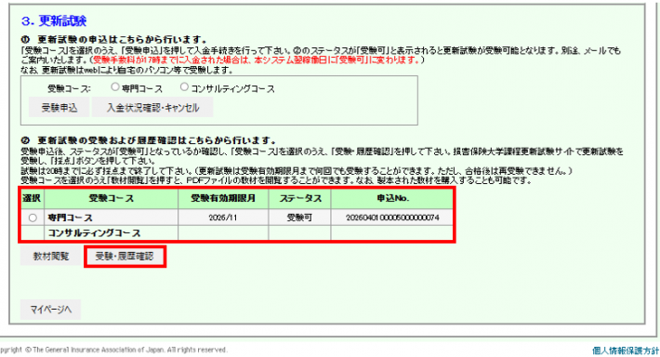Click the 受験可 status cell
660x357 pixels.
[x=299, y=218]
